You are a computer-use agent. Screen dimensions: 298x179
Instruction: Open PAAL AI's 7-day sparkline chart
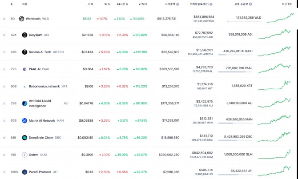(274, 69)
